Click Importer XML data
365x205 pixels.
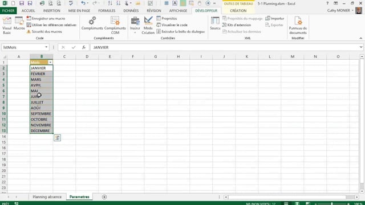pos(275,18)
